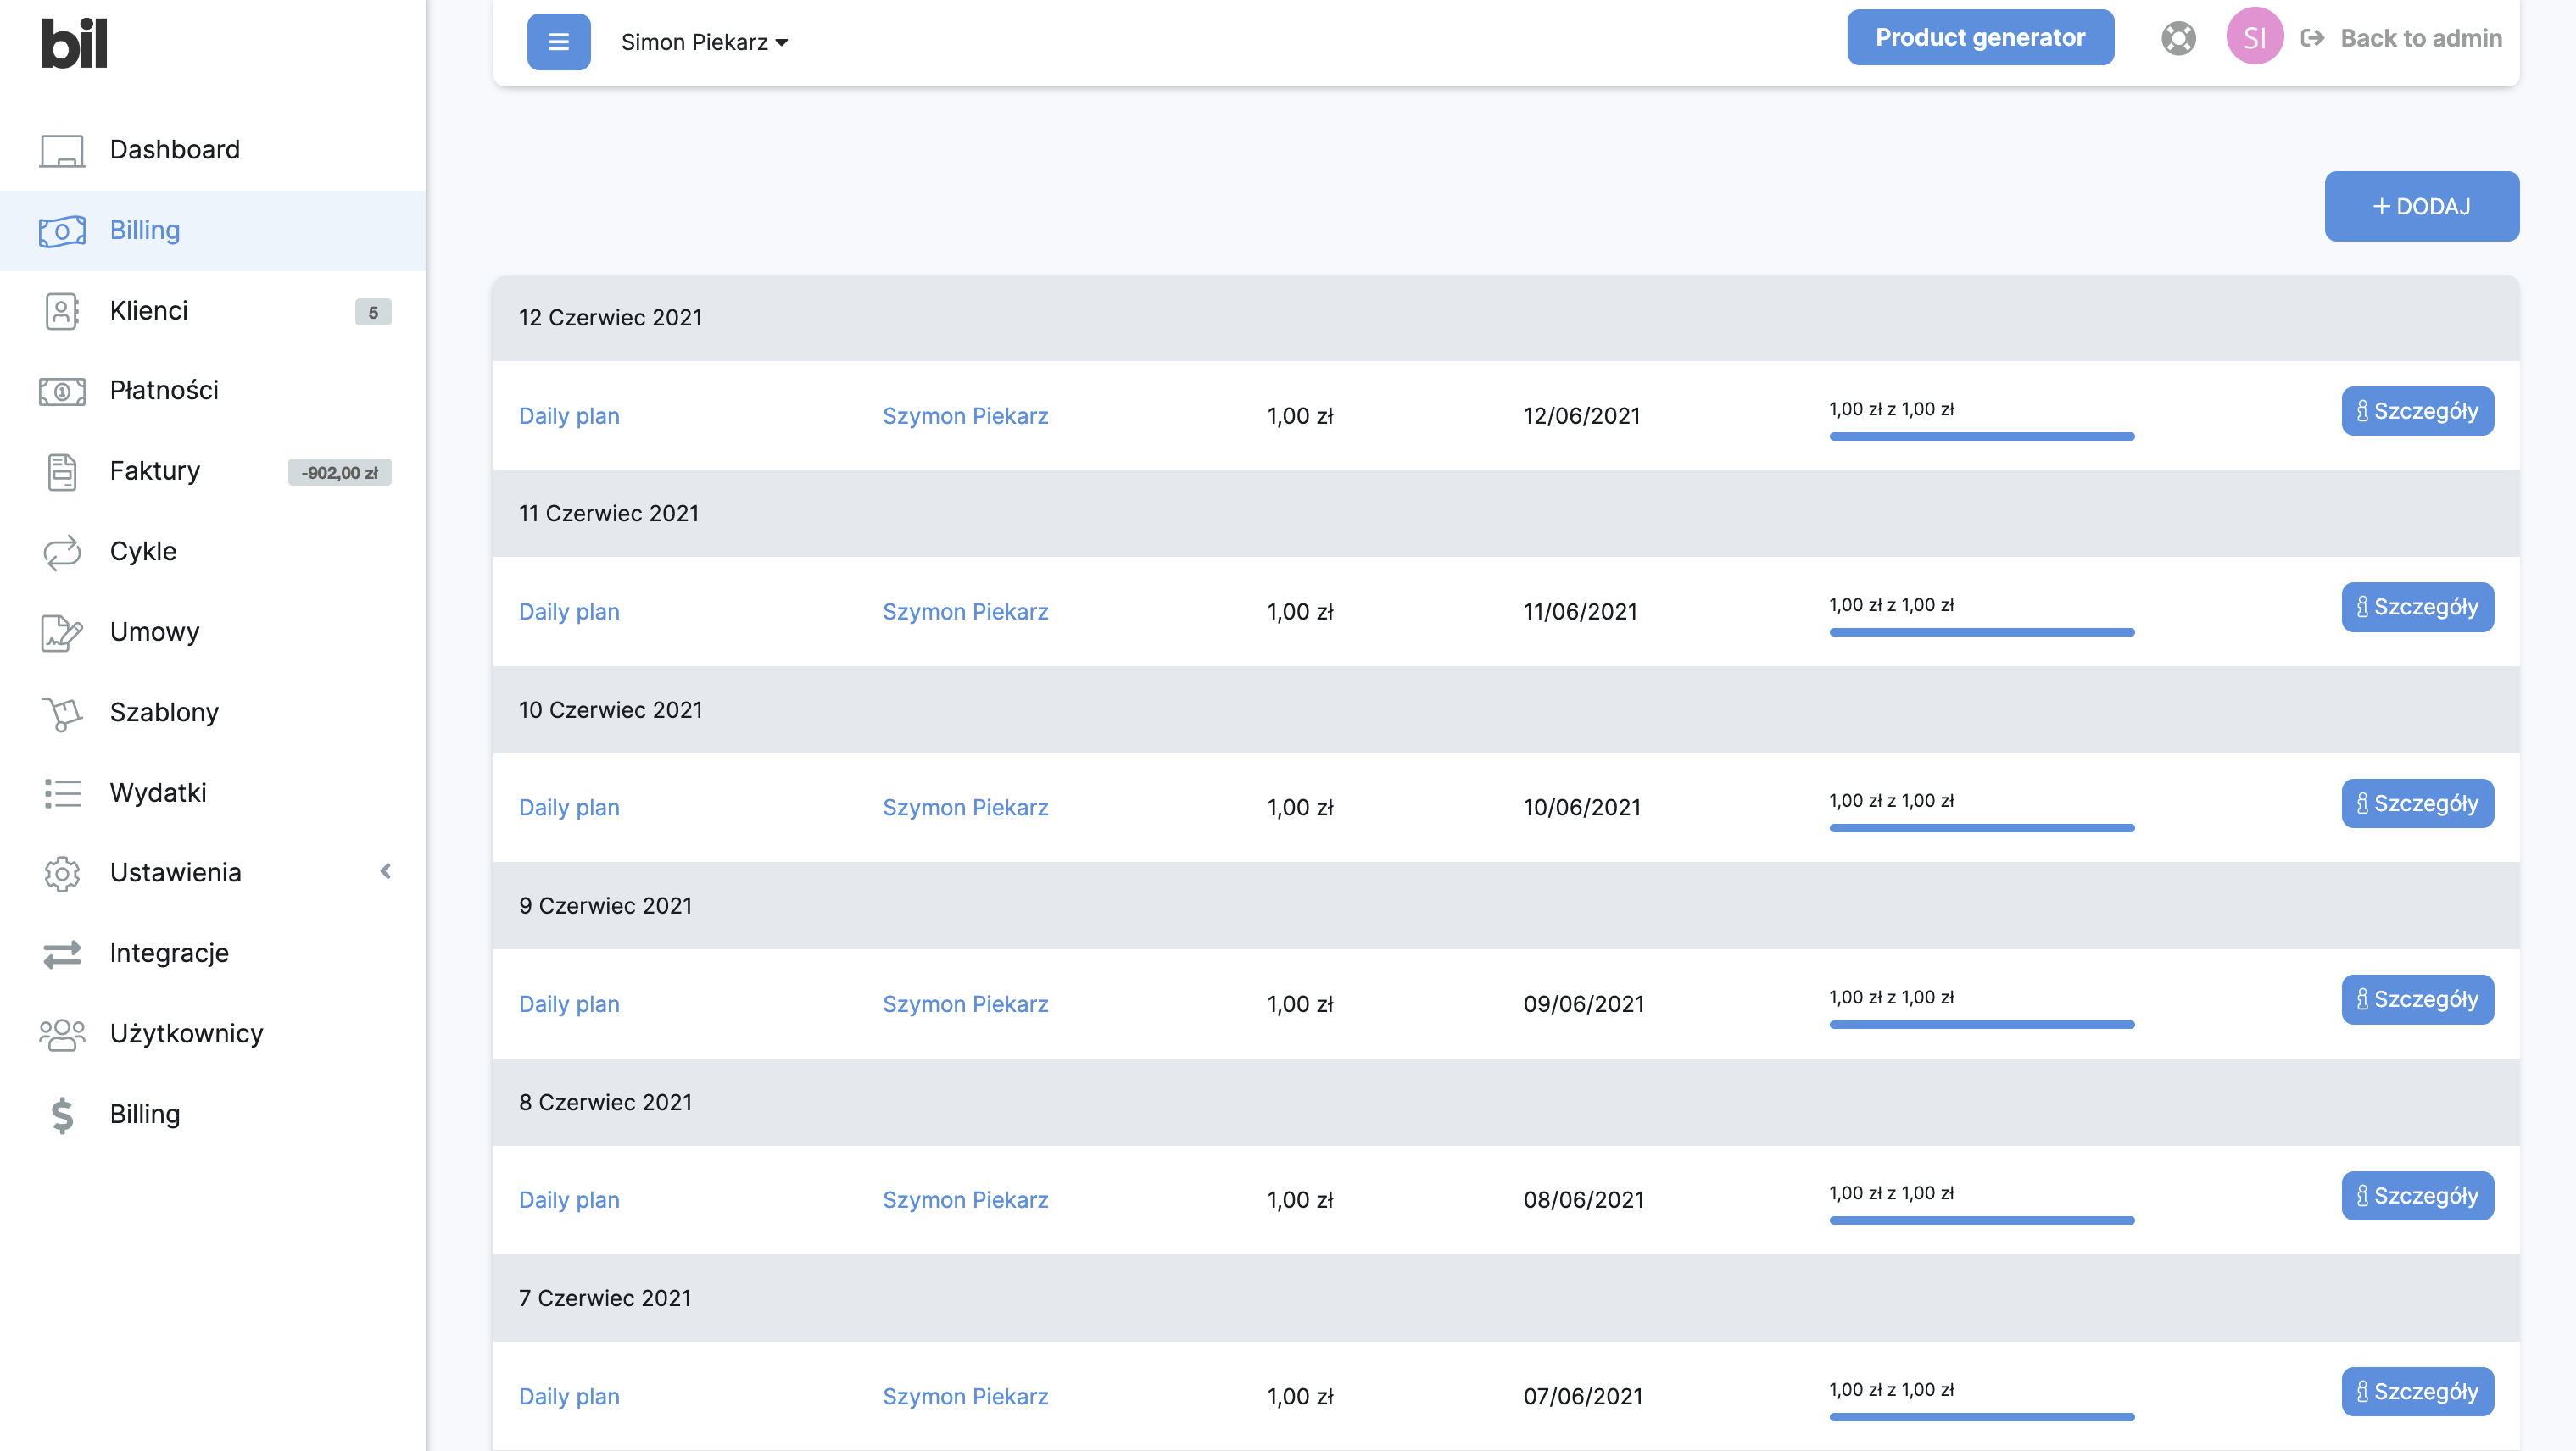Image resolution: width=2576 pixels, height=1451 pixels.
Task: Click the Klienci contact card icon
Action: [x=62, y=311]
